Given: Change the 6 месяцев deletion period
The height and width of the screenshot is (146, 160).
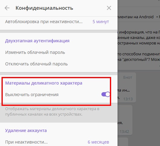Looking at the screenshot, I should coord(98,142).
